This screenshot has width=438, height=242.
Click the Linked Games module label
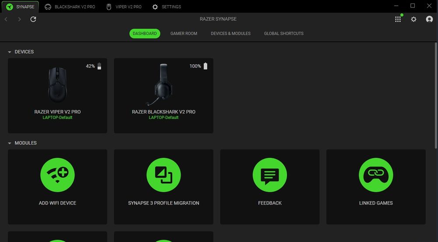[x=376, y=203]
